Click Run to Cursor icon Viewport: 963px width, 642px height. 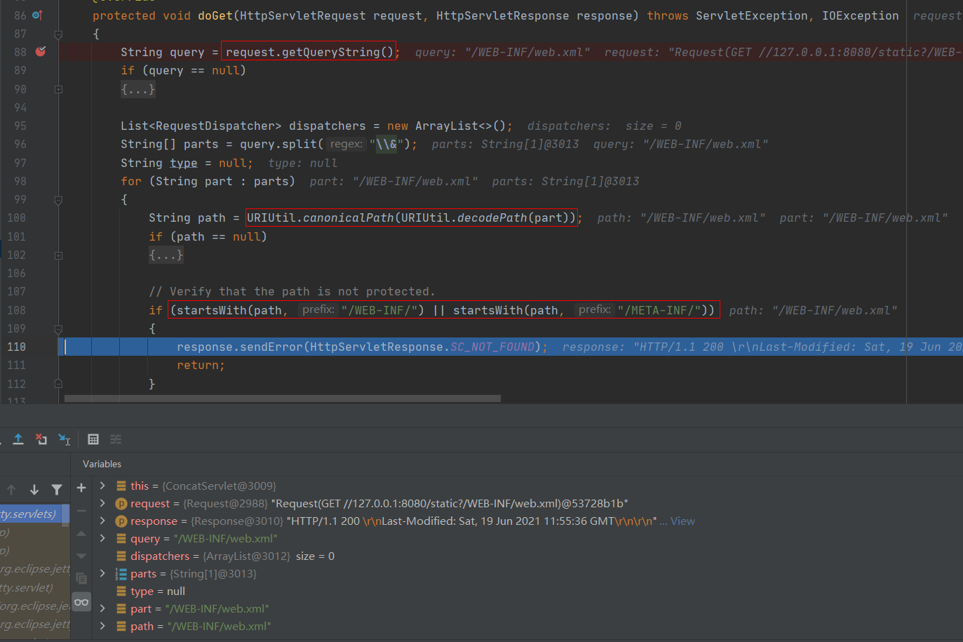64,439
